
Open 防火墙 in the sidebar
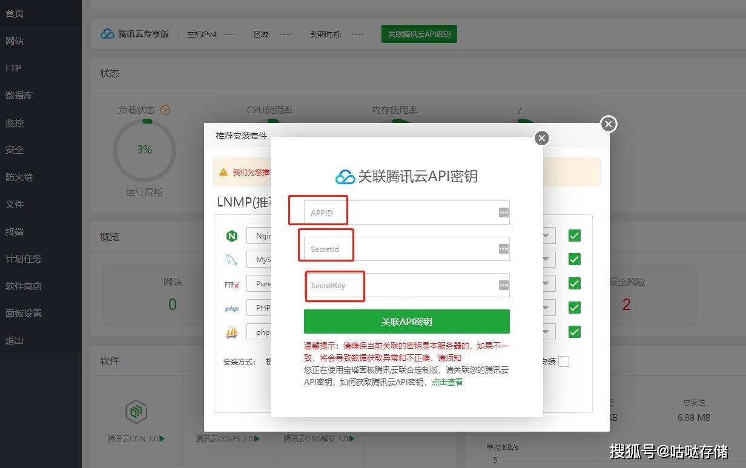(x=41, y=177)
